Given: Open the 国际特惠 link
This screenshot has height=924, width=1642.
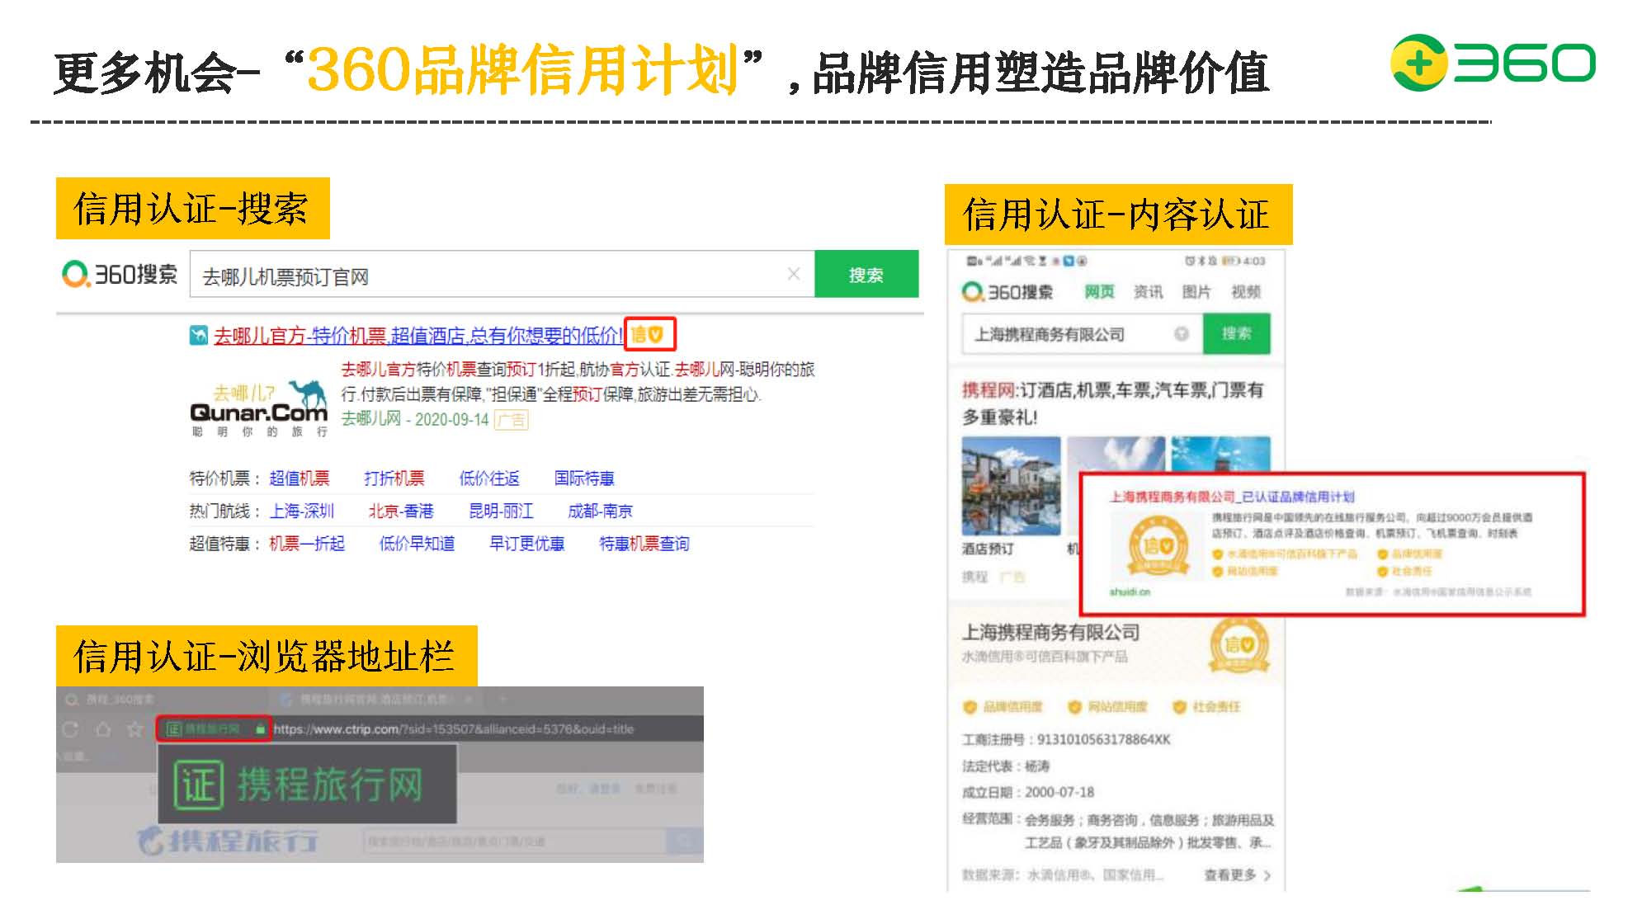Looking at the screenshot, I should [584, 478].
